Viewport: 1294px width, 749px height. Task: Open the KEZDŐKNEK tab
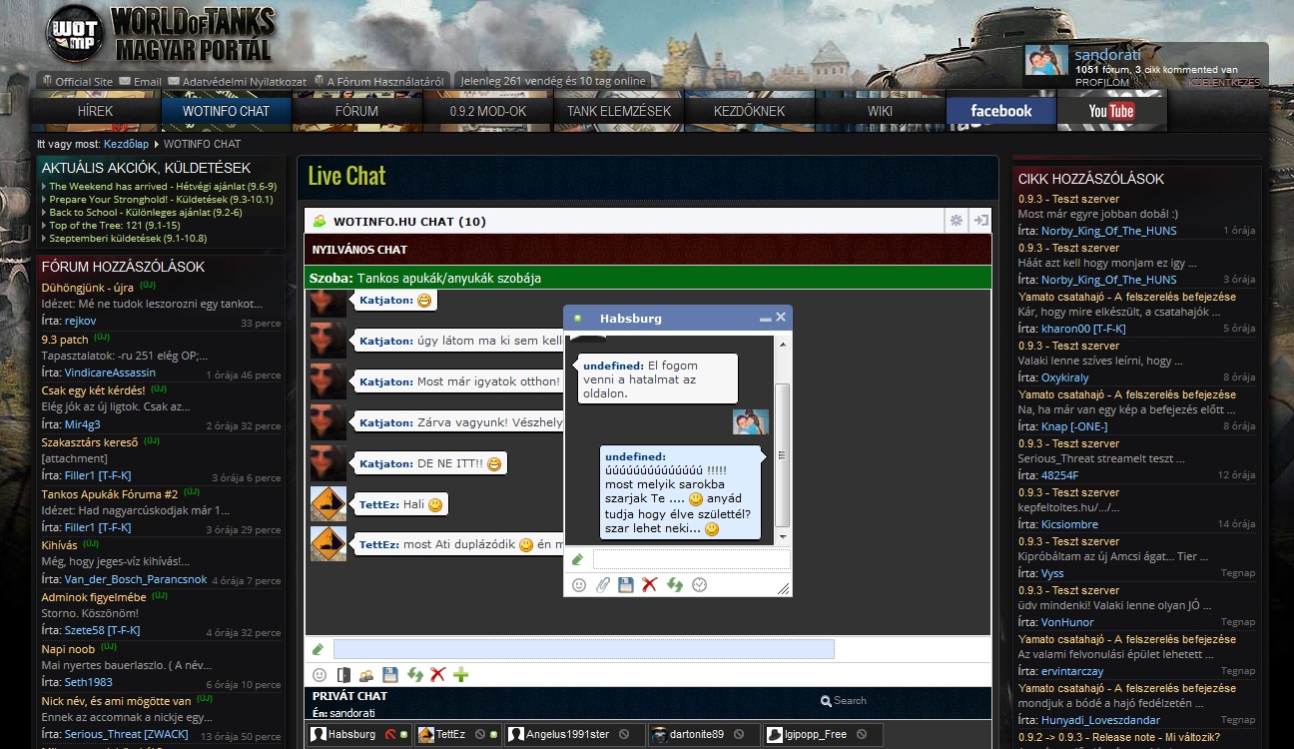[750, 111]
